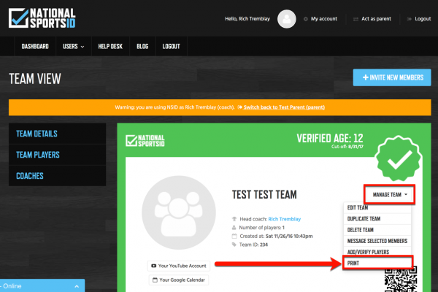Click Logout in the navigation bar
This screenshot has width=438, height=292.
[172, 47]
